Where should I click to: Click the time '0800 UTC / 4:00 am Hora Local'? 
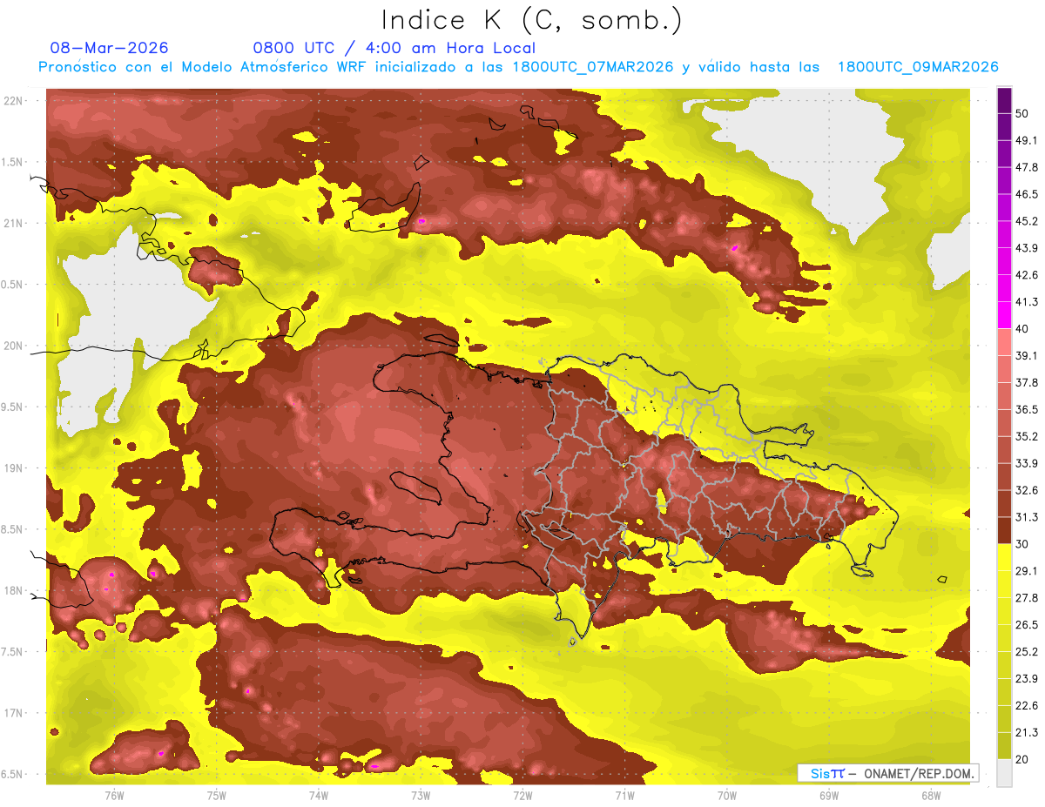pyautogui.click(x=394, y=48)
